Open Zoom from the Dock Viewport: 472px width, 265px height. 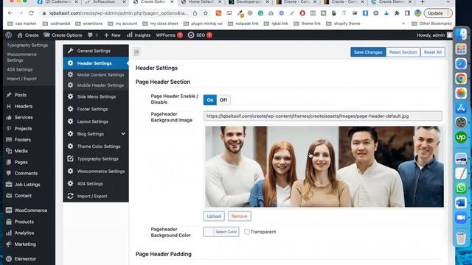[461, 217]
